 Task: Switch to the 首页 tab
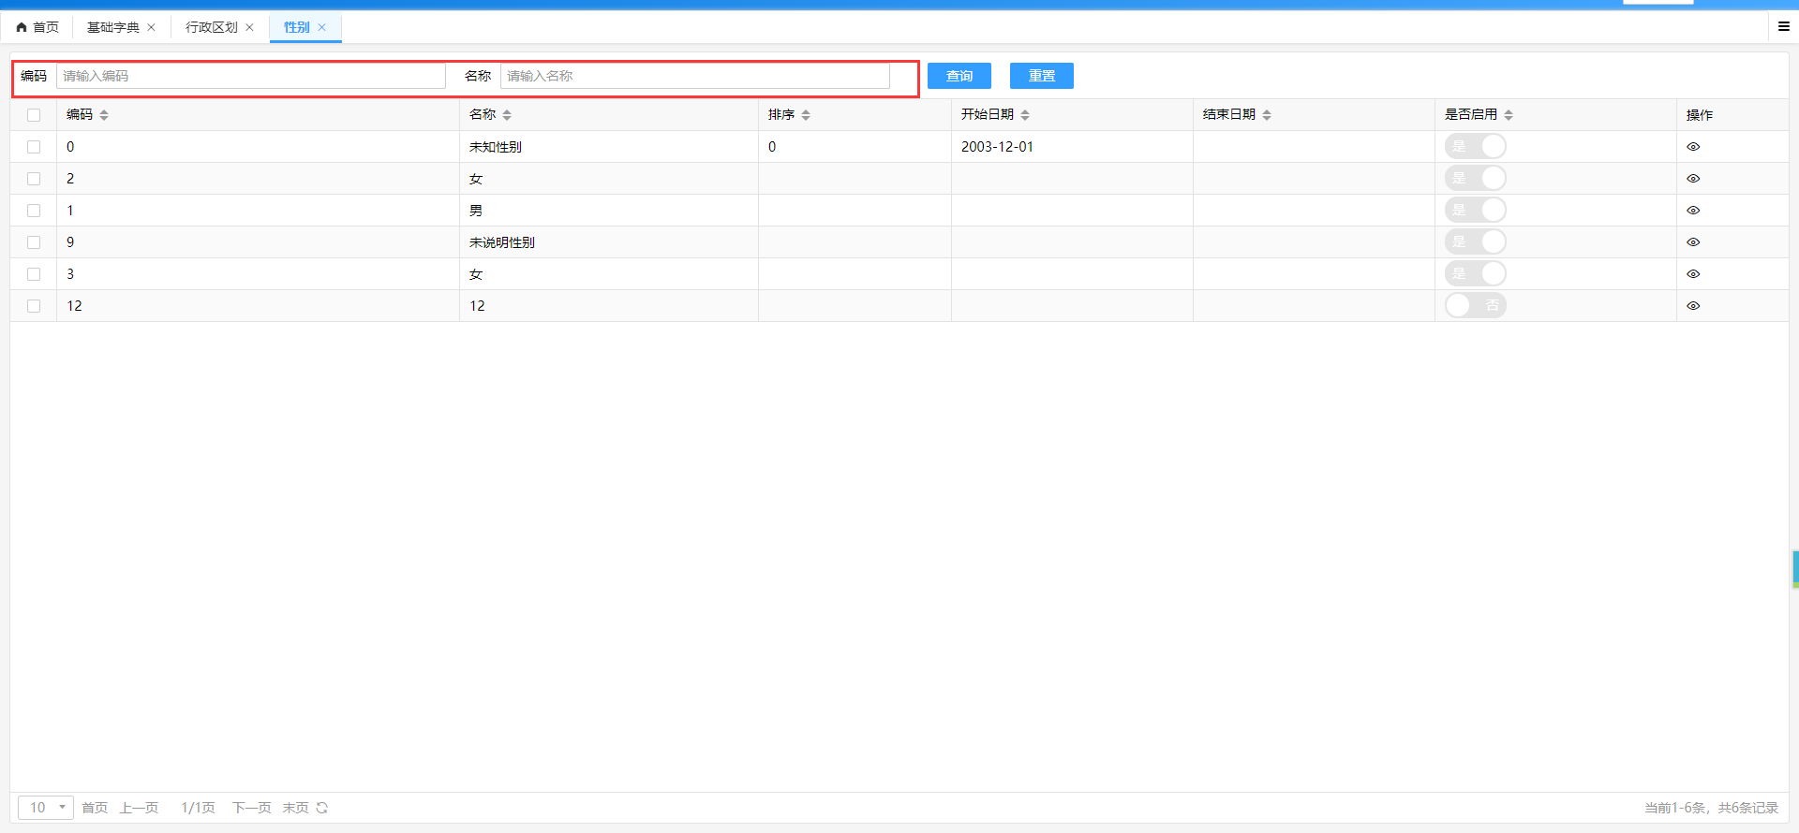[37, 27]
